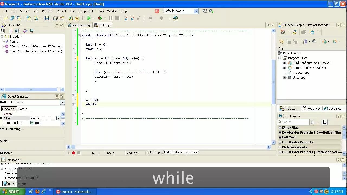
Task: Click the Build tab in Messages panel
Action: click(x=9, y=184)
